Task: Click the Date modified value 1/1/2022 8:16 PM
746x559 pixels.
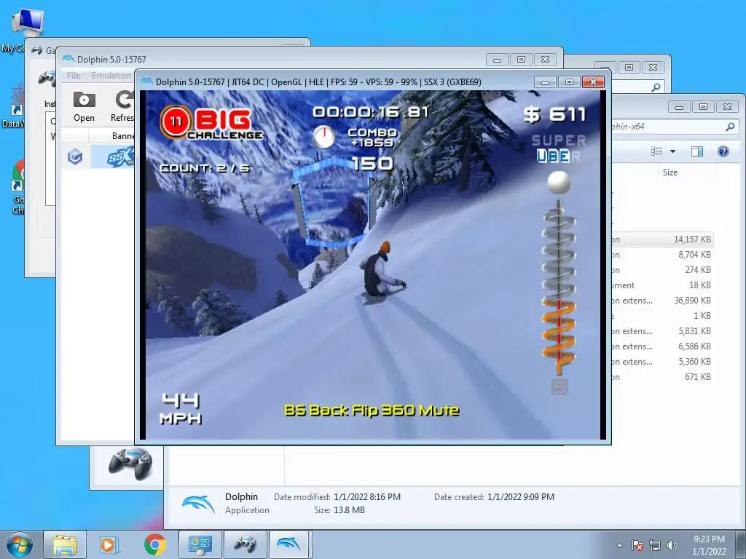Action: click(x=367, y=496)
